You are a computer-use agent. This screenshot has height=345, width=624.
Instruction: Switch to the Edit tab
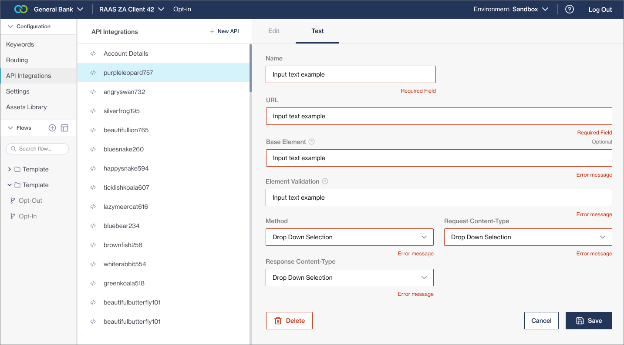click(273, 31)
